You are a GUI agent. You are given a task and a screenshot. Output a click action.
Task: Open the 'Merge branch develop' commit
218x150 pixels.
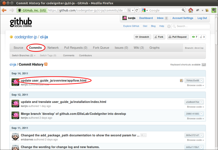point(73,114)
